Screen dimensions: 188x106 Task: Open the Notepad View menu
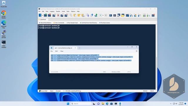click(62, 51)
